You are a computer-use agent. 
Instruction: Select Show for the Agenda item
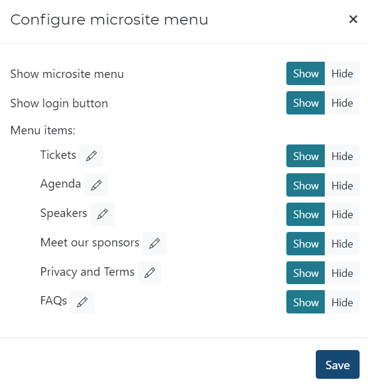[306, 186]
